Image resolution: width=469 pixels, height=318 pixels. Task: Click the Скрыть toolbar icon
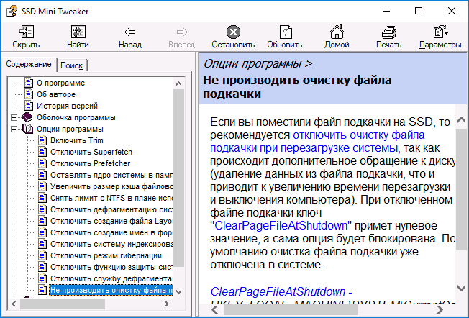pos(27,32)
